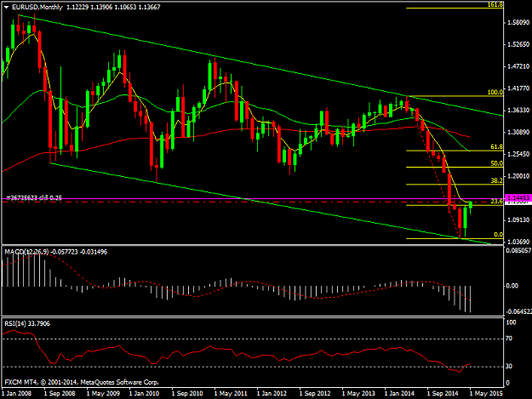Click the 1.58090 price axis value
532x399 pixels.
(x=518, y=23)
